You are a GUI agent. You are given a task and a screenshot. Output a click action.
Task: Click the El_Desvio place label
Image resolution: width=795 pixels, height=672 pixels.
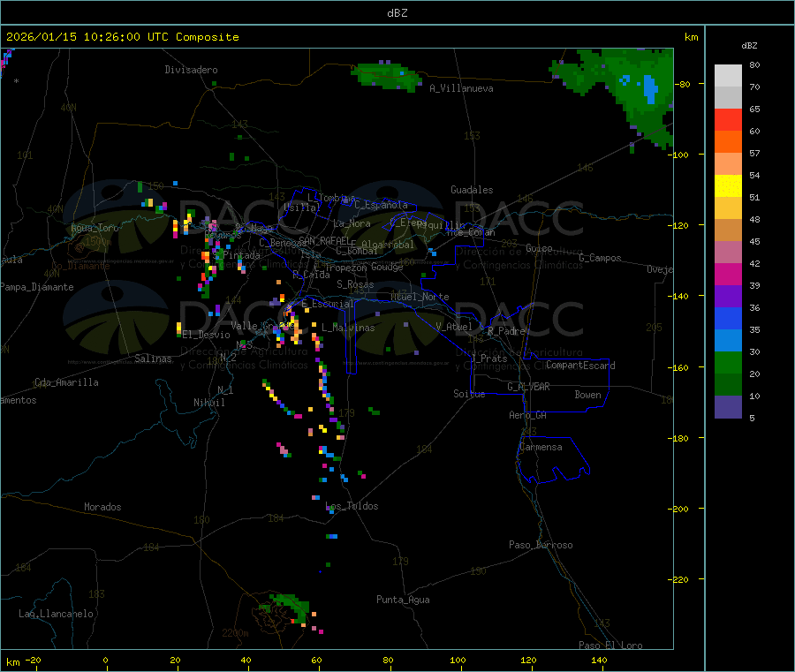tap(207, 335)
